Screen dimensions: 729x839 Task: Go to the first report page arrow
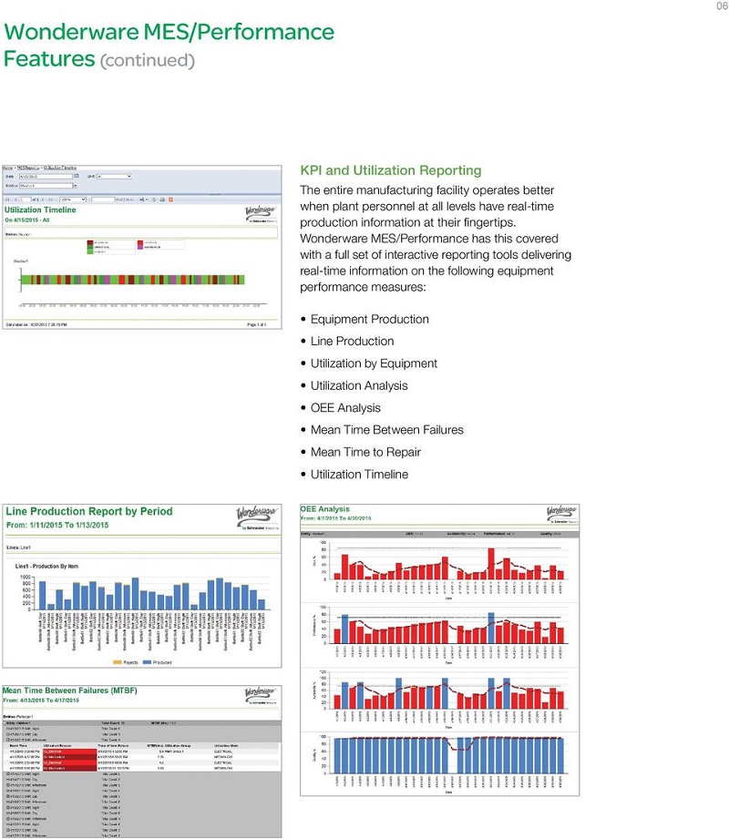click(7, 199)
